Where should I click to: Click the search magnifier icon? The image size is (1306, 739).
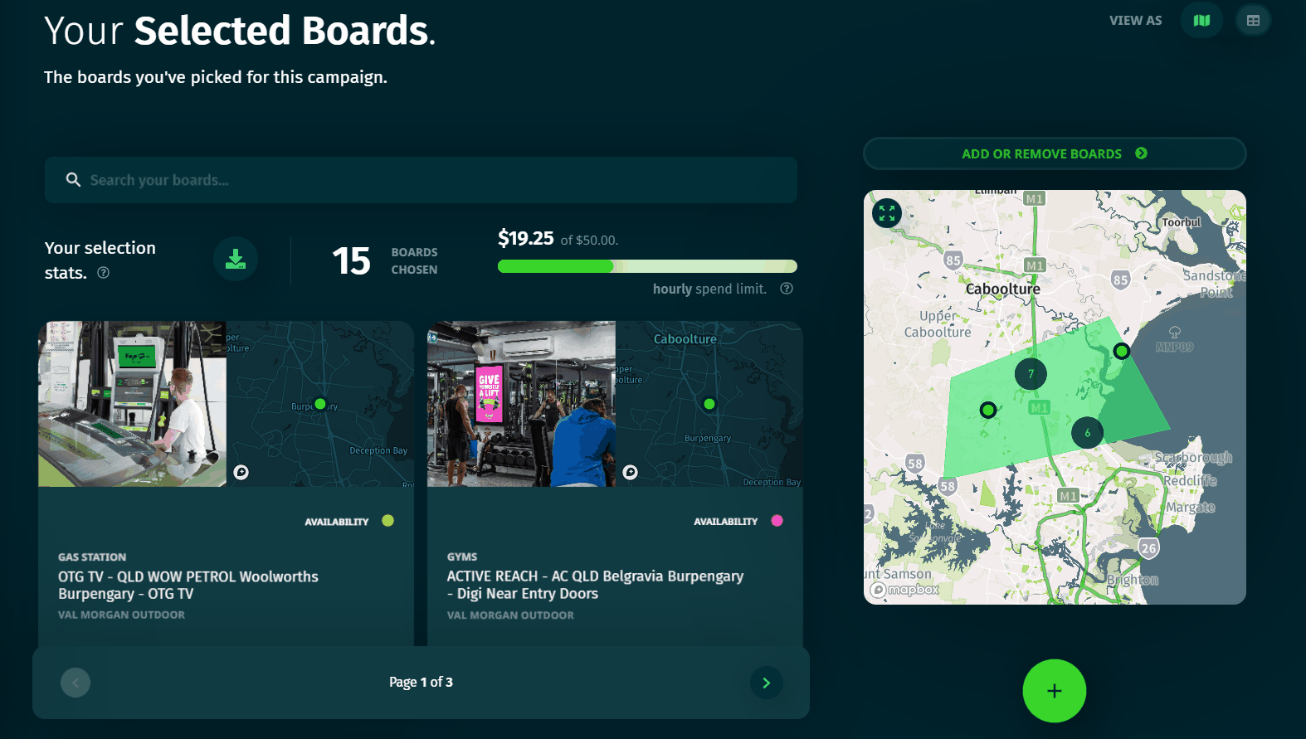click(73, 180)
